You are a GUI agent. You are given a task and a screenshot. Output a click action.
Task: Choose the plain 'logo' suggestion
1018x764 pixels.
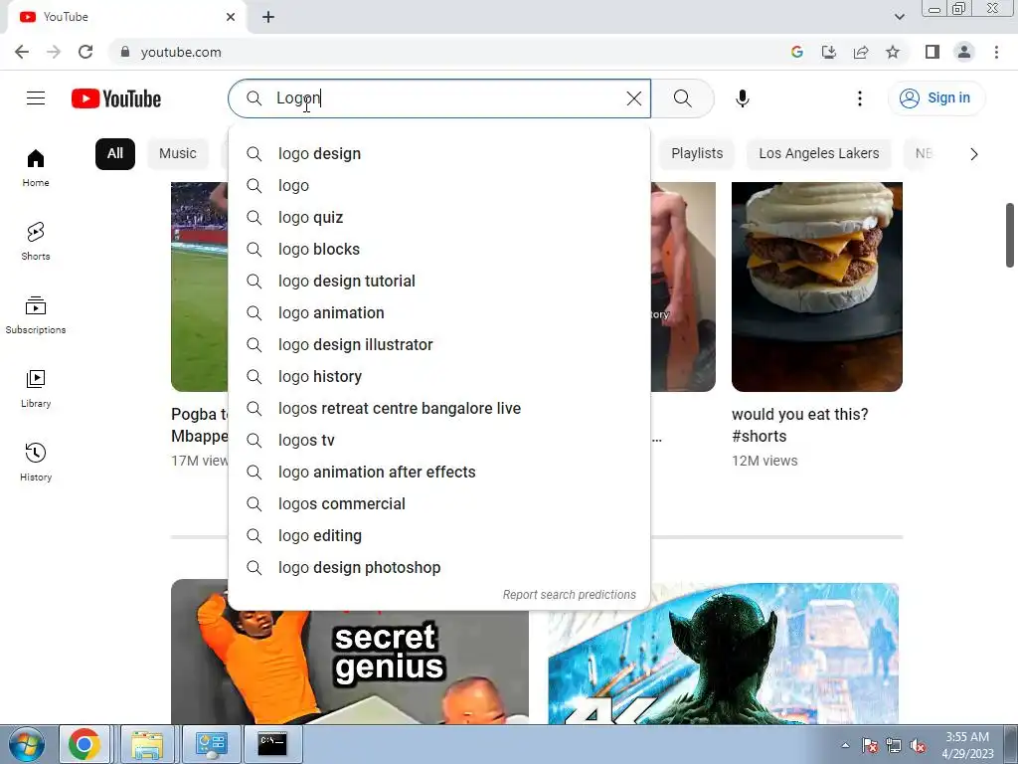(x=439, y=186)
